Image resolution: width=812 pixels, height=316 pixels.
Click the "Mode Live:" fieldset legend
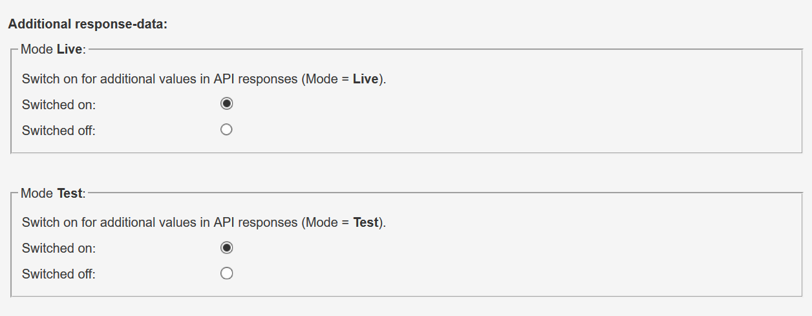[x=53, y=49]
